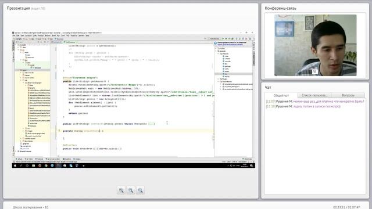The width and height of the screenshot is (372, 209).
Task: Click the 'public void afterTest()' code line
Action: (x=92, y=149)
